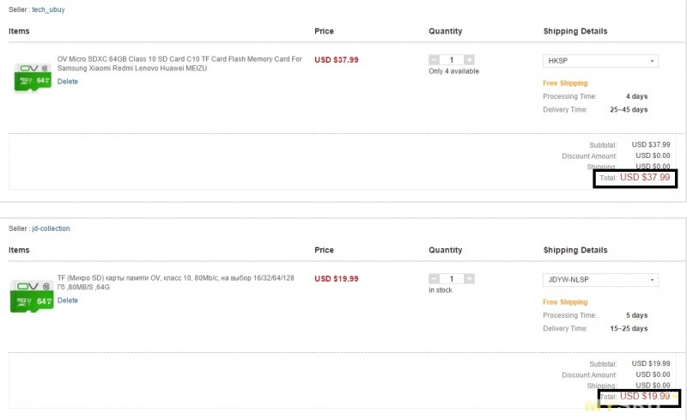This screenshot has width=687, height=420.
Task: Click Free Shipping label under HKSP
Action: pyautogui.click(x=565, y=83)
